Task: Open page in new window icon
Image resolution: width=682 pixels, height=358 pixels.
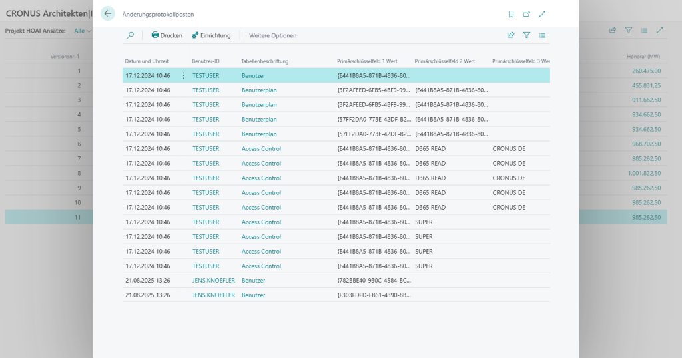Action: tap(526, 15)
